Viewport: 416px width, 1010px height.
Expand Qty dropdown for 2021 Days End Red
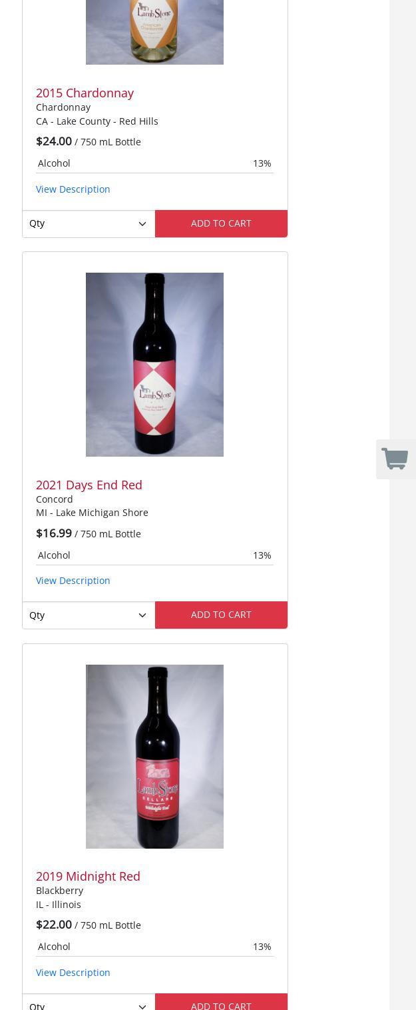point(89,615)
